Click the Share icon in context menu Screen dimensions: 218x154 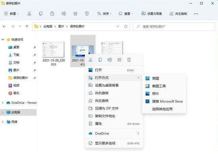[119, 60]
